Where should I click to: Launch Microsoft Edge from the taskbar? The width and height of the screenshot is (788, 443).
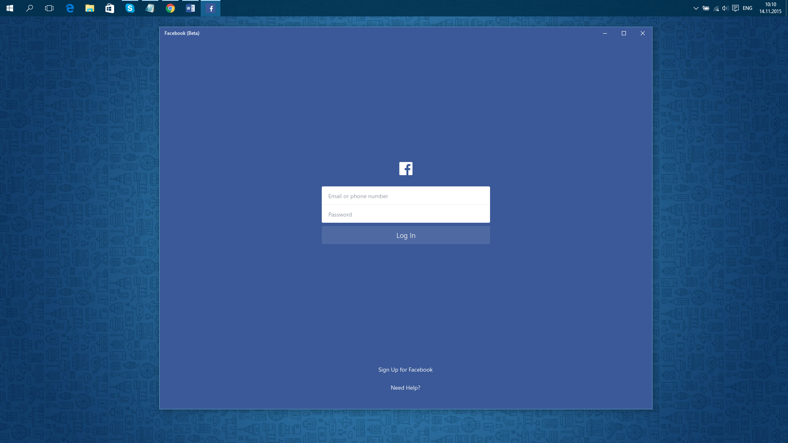[70, 8]
